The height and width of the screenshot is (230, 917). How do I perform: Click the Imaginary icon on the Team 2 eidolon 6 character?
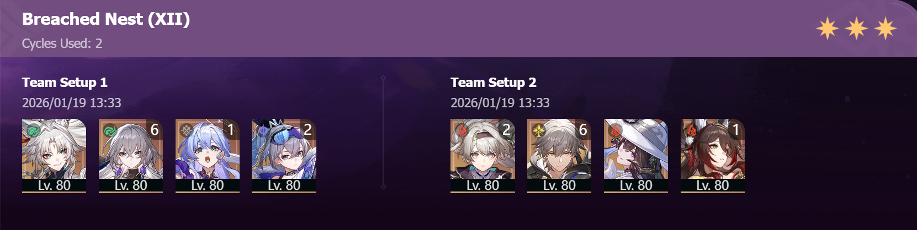click(538, 132)
